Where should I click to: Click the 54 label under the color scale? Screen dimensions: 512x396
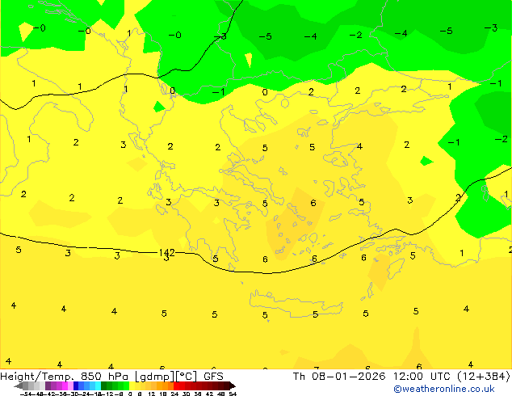(232, 394)
